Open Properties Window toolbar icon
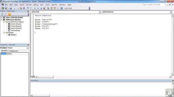This screenshot has height=97, width=174. pos(51,8)
